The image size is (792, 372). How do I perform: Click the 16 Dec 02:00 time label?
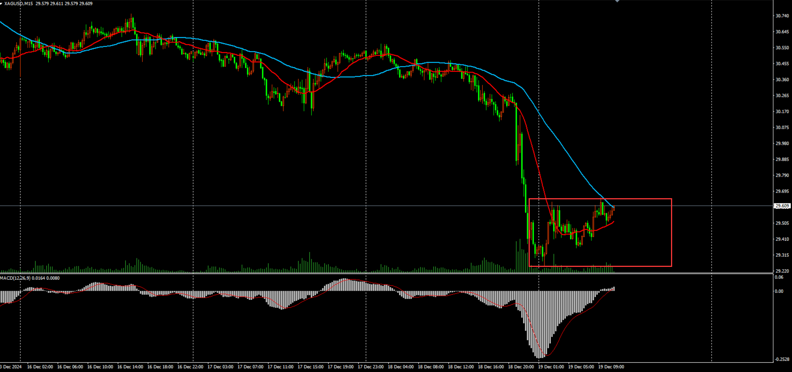click(x=40, y=367)
